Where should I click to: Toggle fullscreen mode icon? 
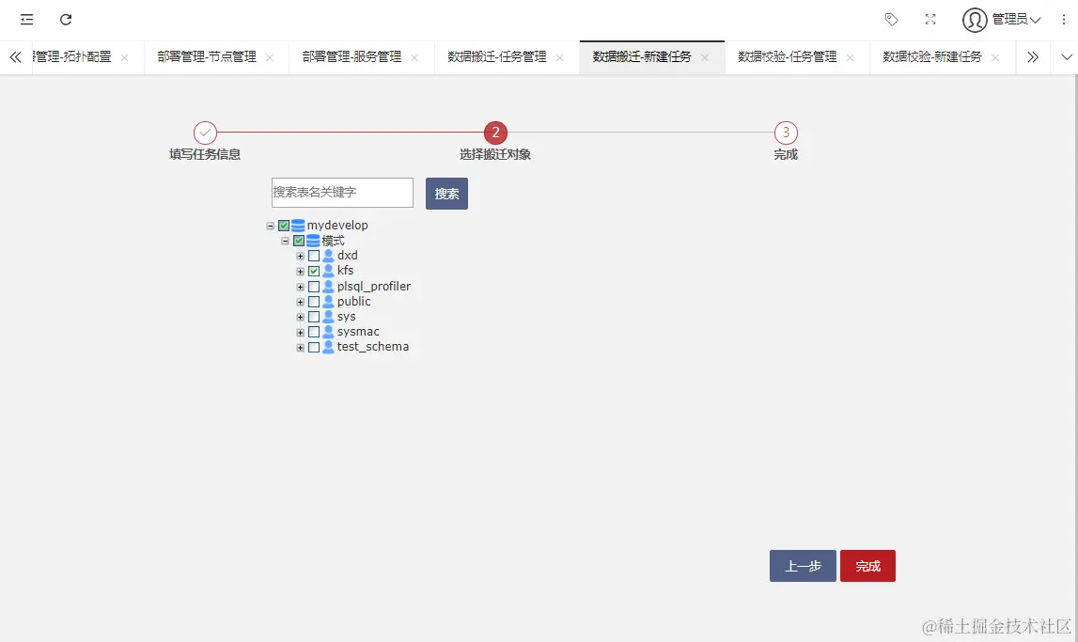coord(930,19)
